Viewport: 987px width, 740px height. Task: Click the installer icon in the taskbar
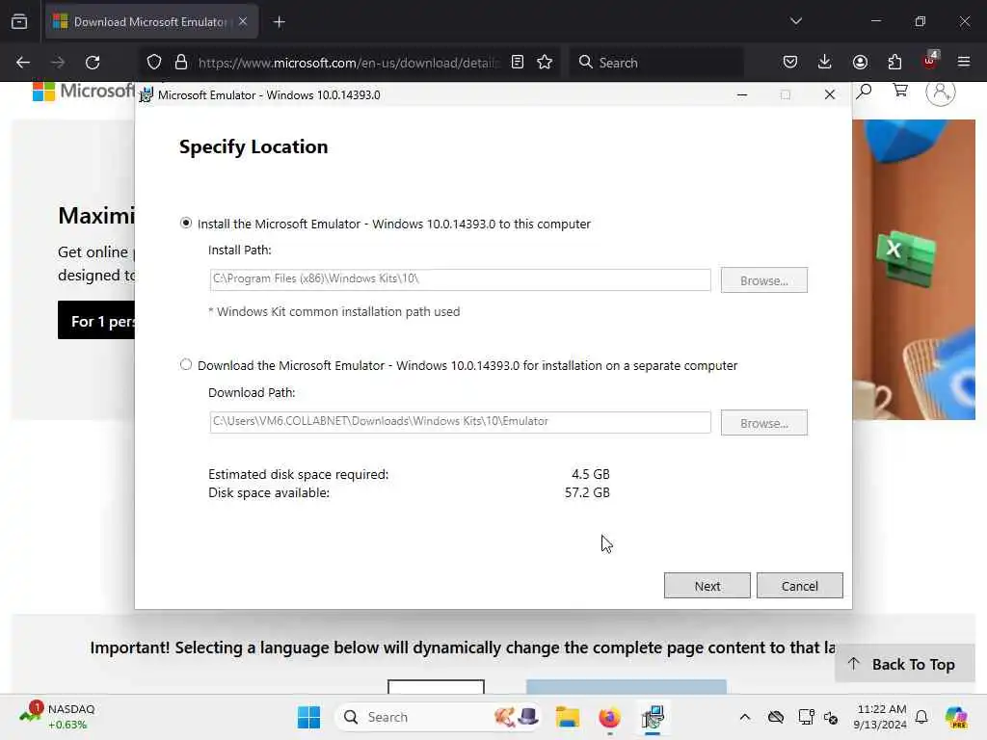(x=653, y=717)
